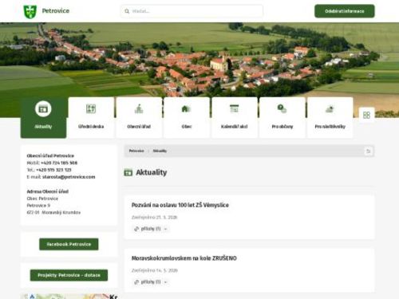The height and width of the screenshot is (299, 399).
Task: Open the Obecní úřad menu tile
Action: coord(139,118)
